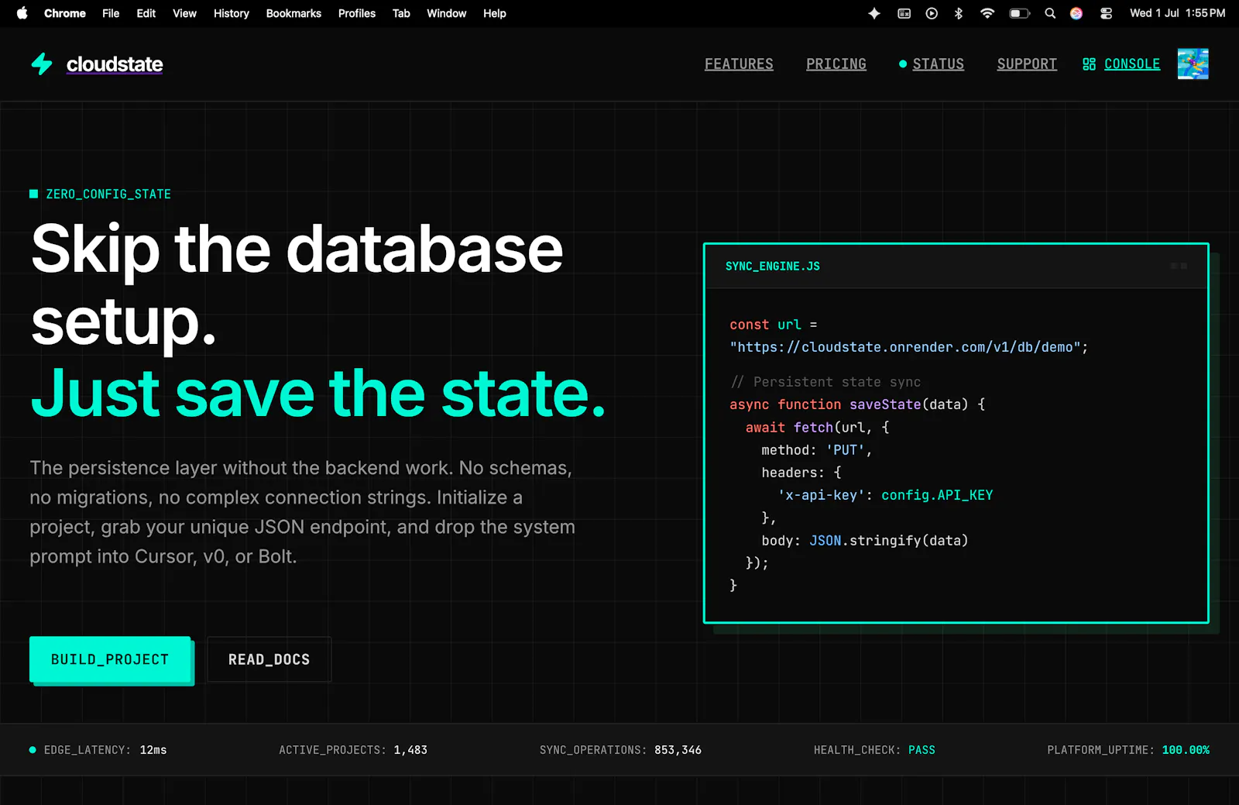
Task: Click the cloudstate wordmark
Action: coord(115,64)
